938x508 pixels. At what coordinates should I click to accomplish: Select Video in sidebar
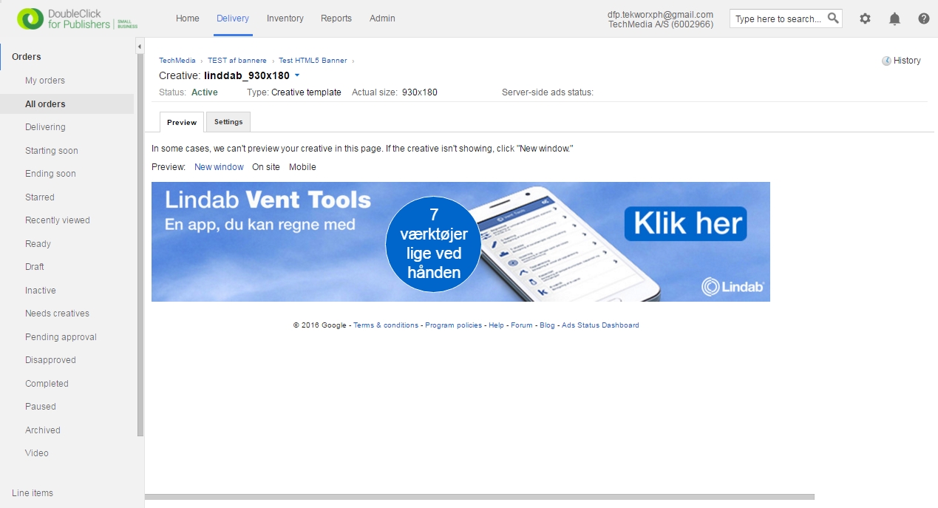pos(37,453)
